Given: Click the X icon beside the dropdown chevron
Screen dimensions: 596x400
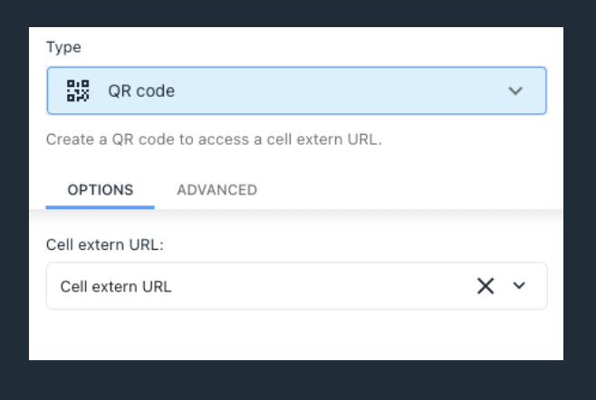Looking at the screenshot, I should point(485,286).
